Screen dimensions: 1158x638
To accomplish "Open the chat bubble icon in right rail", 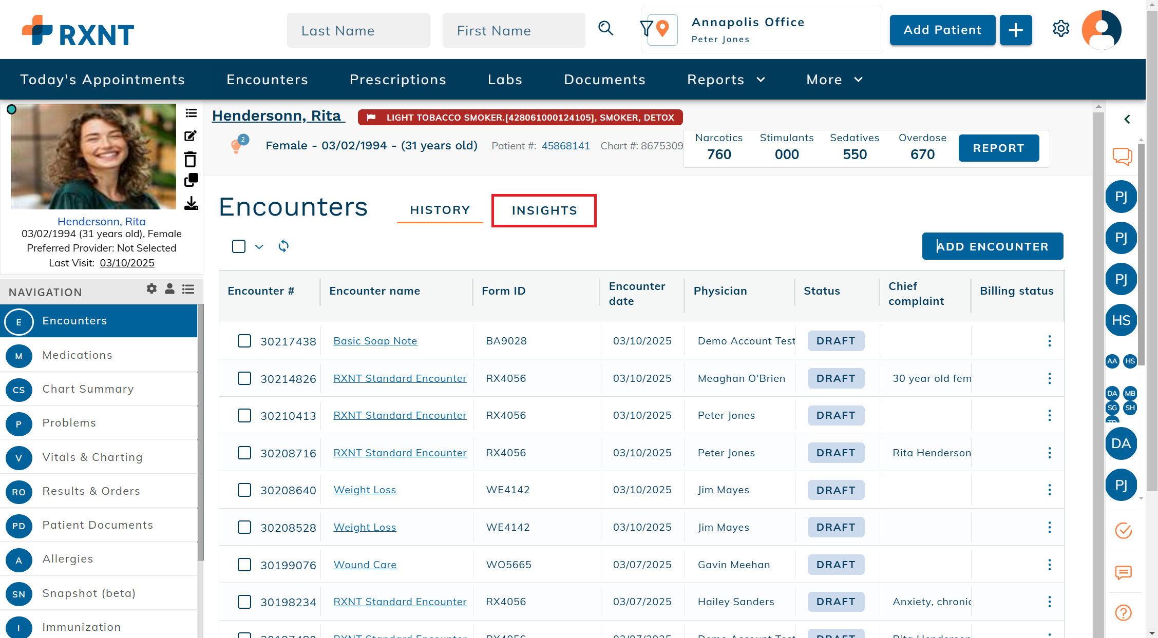I will pyautogui.click(x=1123, y=156).
